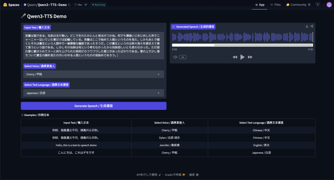The image size is (334, 180).
Task: Open the user profile avatar
Action: pyautogui.click(x=329, y=5)
